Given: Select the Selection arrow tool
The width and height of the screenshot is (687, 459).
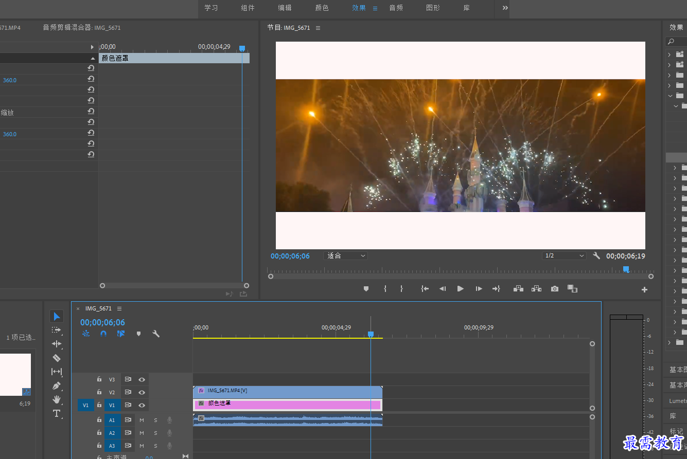Looking at the screenshot, I should click(x=57, y=316).
